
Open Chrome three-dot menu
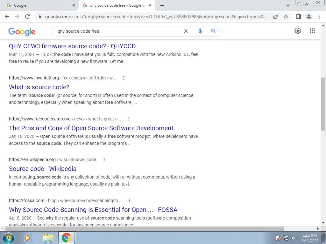[319, 17]
